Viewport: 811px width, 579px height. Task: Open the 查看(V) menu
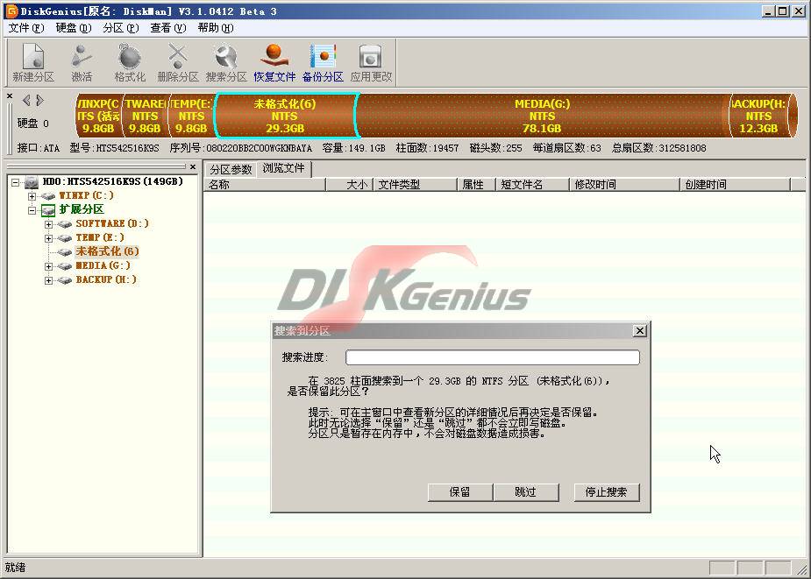tap(168, 28)
